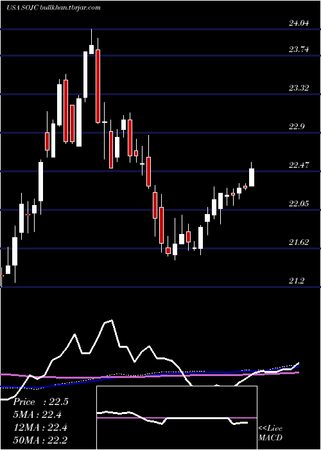Click the 24.04 price axis label
Viewport: 321px width, 450px height.
pyautogui.click(x=299, y=23)
